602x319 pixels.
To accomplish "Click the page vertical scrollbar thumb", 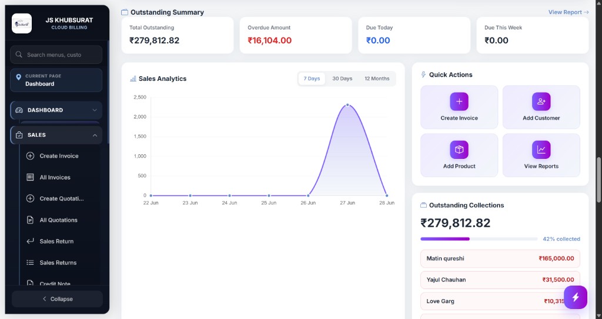I will click(598, 180).
